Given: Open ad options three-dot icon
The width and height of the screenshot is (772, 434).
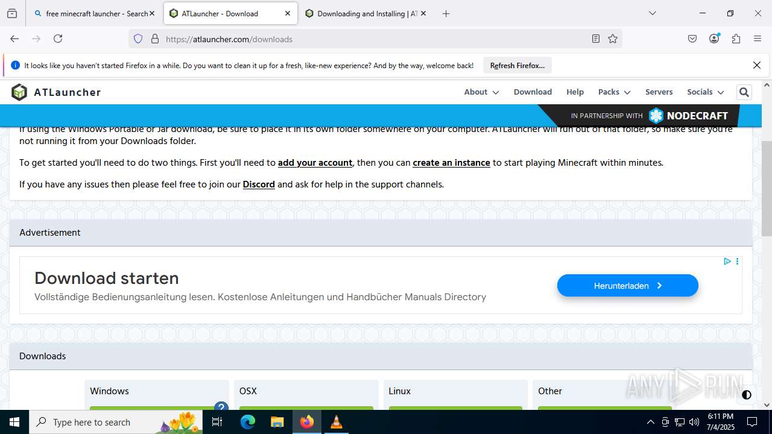Looking at the screenshot, I should (x=737, y=261).
